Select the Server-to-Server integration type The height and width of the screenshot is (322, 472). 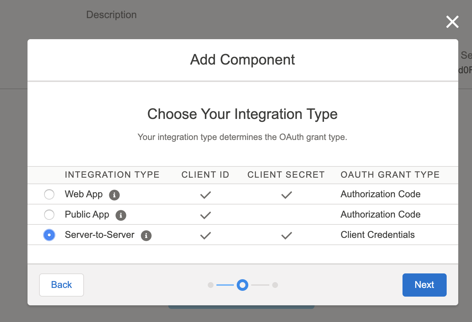pyautogui.click(x=49, y=235)
